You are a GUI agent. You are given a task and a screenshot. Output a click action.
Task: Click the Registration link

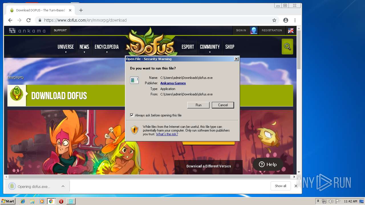272,30
